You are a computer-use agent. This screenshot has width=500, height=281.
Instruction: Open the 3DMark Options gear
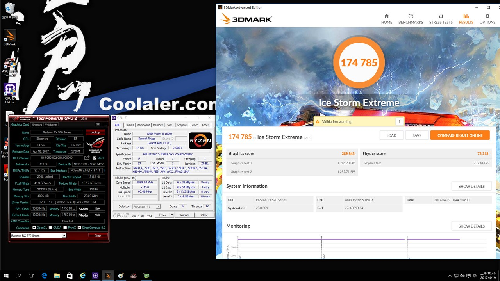point(487,19)
